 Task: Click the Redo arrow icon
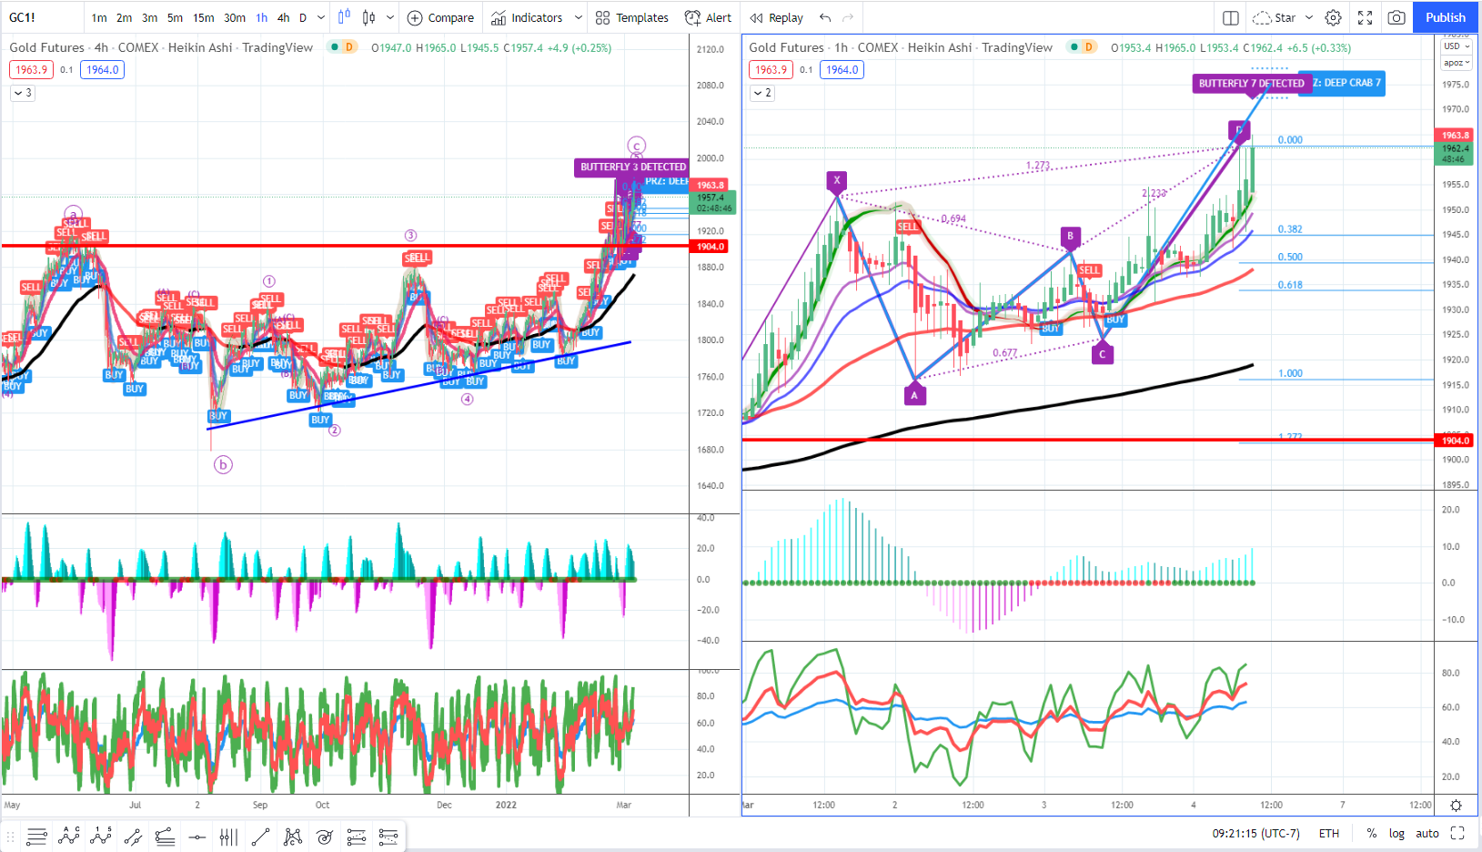point(848,17)
